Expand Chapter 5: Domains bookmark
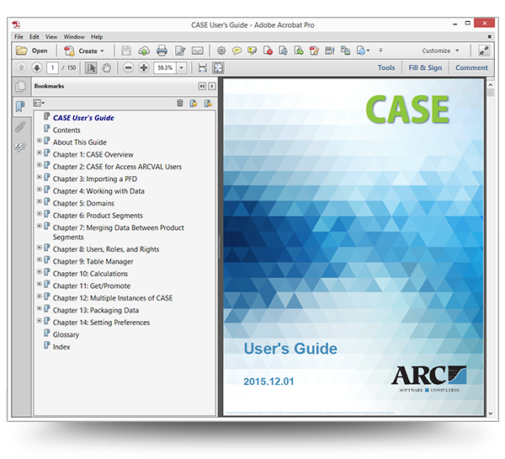Screen dimensions: 505x459 (39, 201)
